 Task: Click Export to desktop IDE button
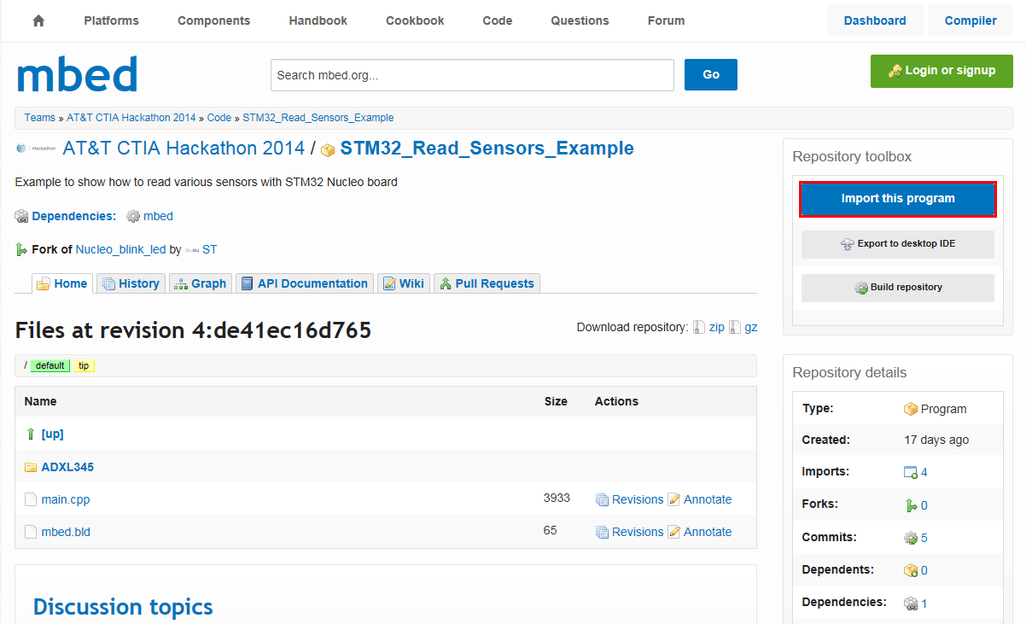(897, 244)
